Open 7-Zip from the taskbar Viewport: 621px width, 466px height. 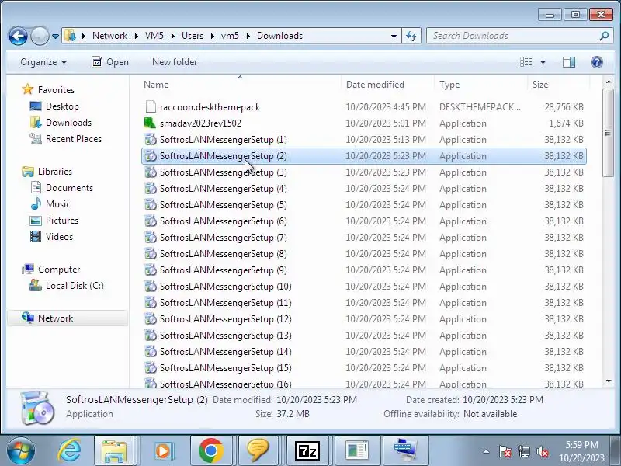307,451
